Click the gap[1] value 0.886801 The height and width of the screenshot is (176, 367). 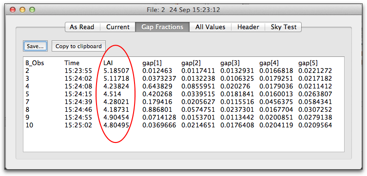[x=157, y=110]
